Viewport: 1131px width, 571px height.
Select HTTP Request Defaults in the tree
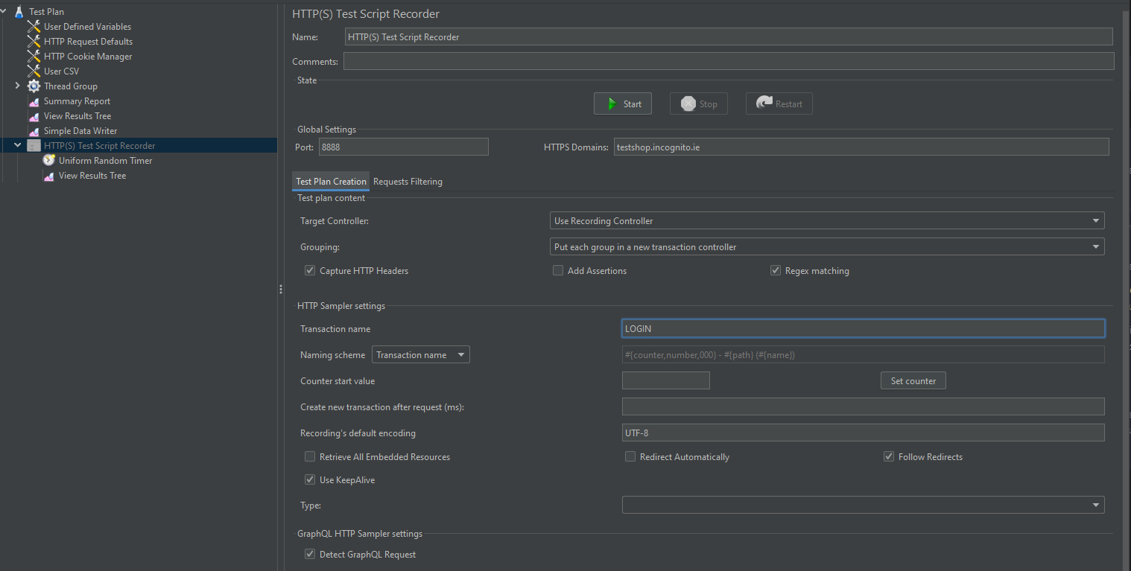coord(88,42)
